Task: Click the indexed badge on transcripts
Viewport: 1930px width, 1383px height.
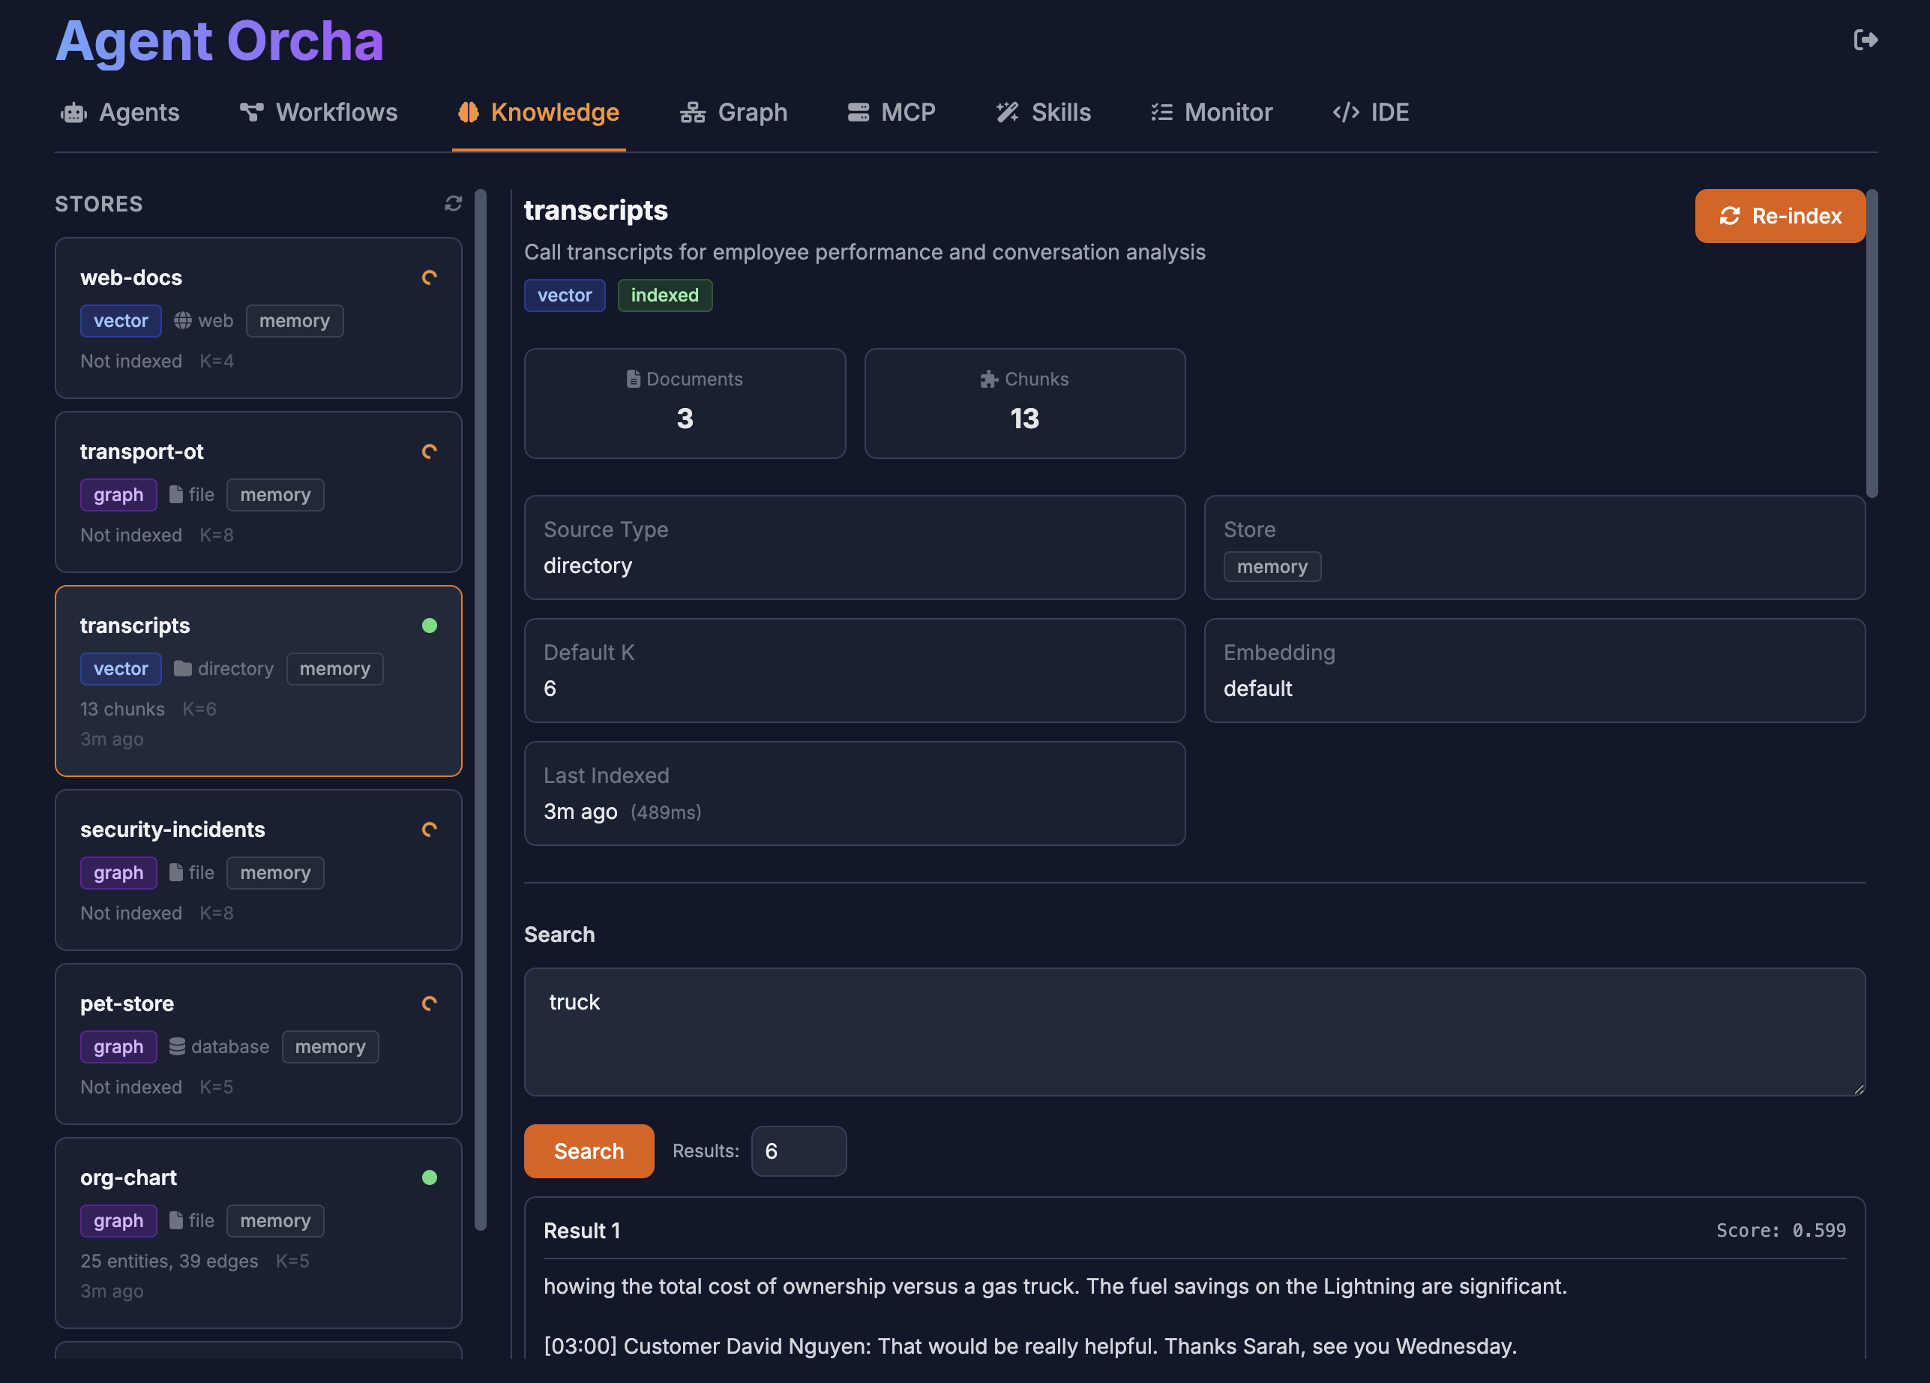Action: pyautogui.click(x=664, y=295)
